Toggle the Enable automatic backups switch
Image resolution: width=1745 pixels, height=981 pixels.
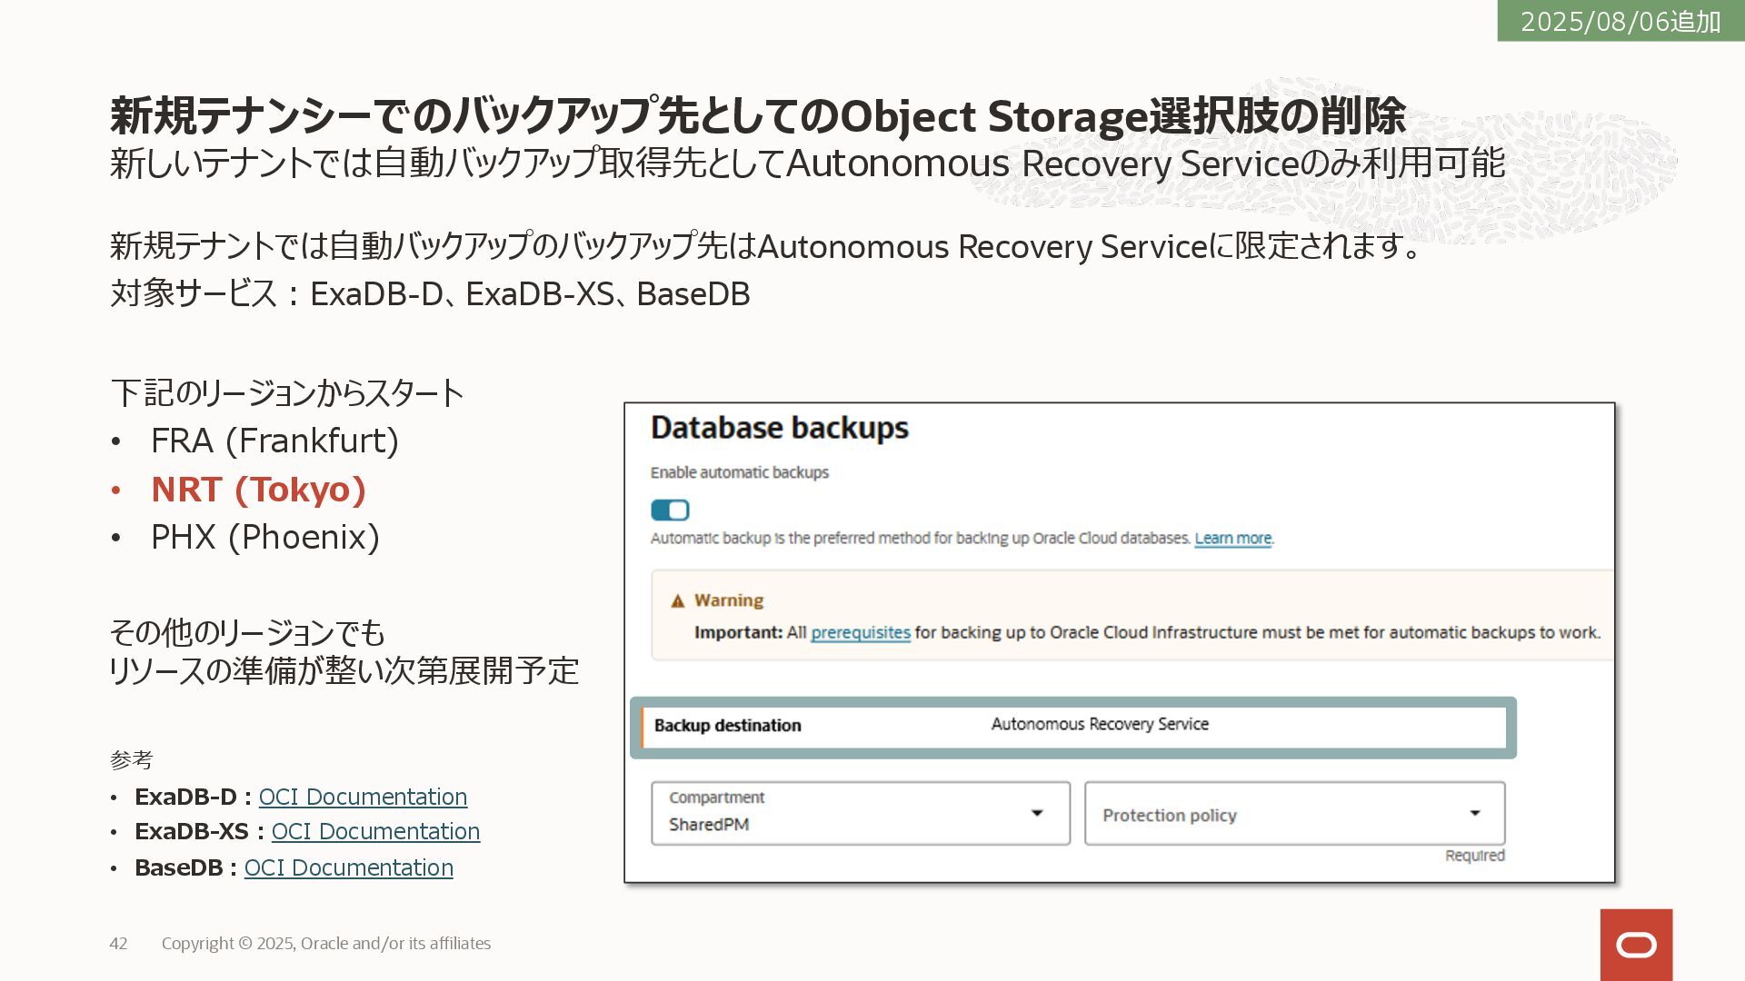click(x=670, y=510)
